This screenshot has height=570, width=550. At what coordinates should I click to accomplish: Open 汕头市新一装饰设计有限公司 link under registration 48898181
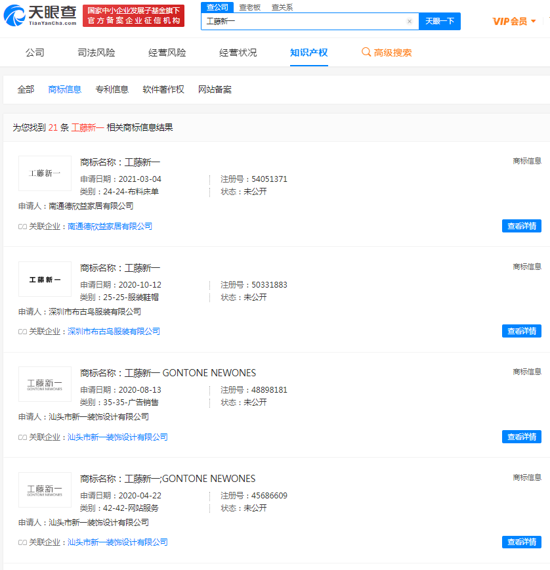tap(117, 437)
